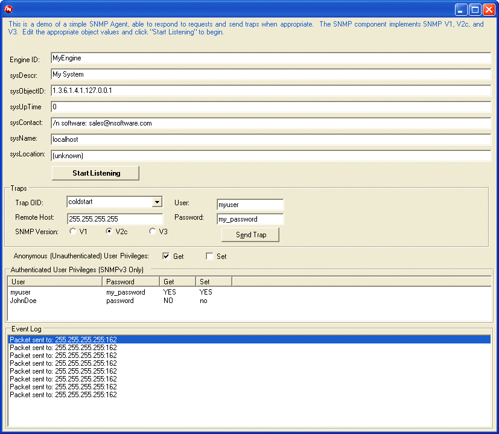Viewport: 499px width, 434px height.
Task: Maximize the SNMP Agent window
Action: [475, 10]
